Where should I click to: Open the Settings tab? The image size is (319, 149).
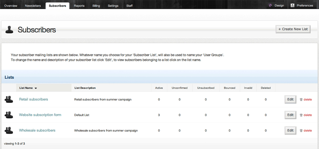coord(113,6)
